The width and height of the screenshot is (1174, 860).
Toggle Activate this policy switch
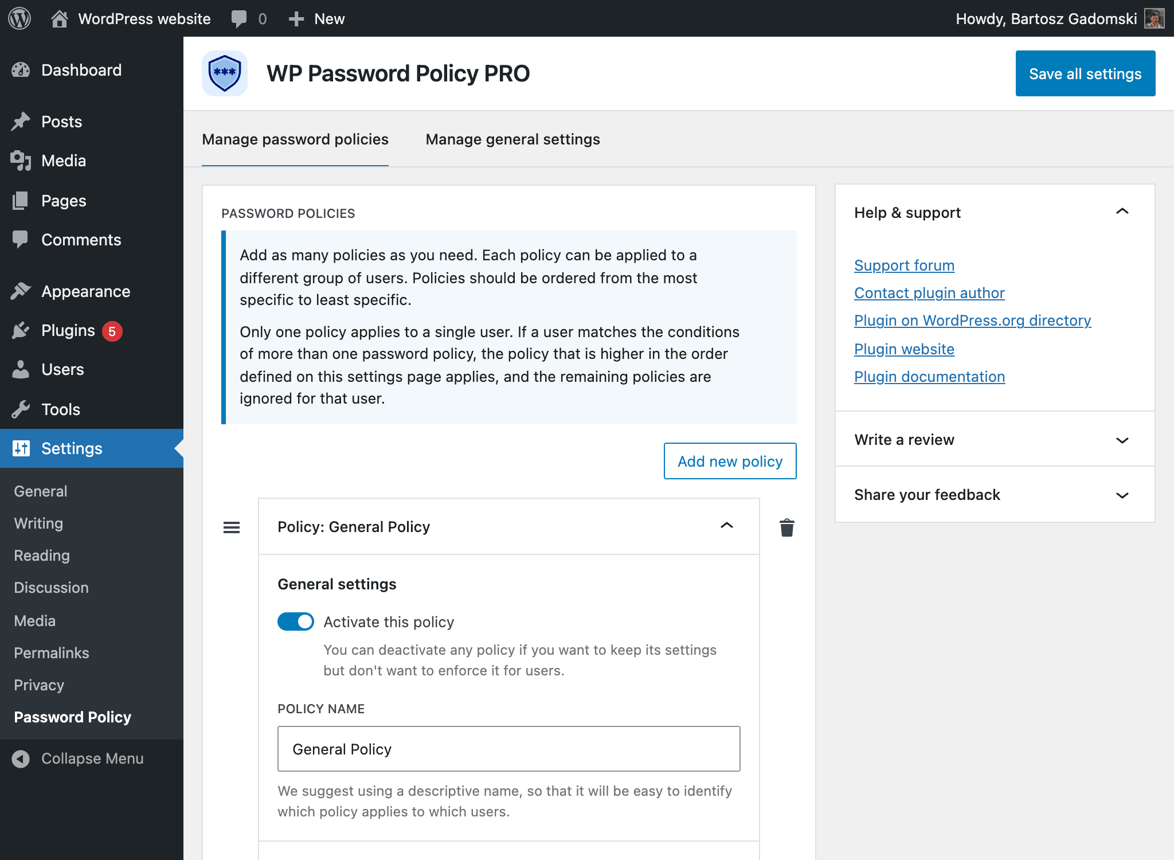(x=296, y=621)
